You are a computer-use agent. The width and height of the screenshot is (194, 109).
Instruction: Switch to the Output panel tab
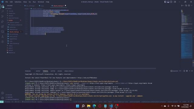38,71
